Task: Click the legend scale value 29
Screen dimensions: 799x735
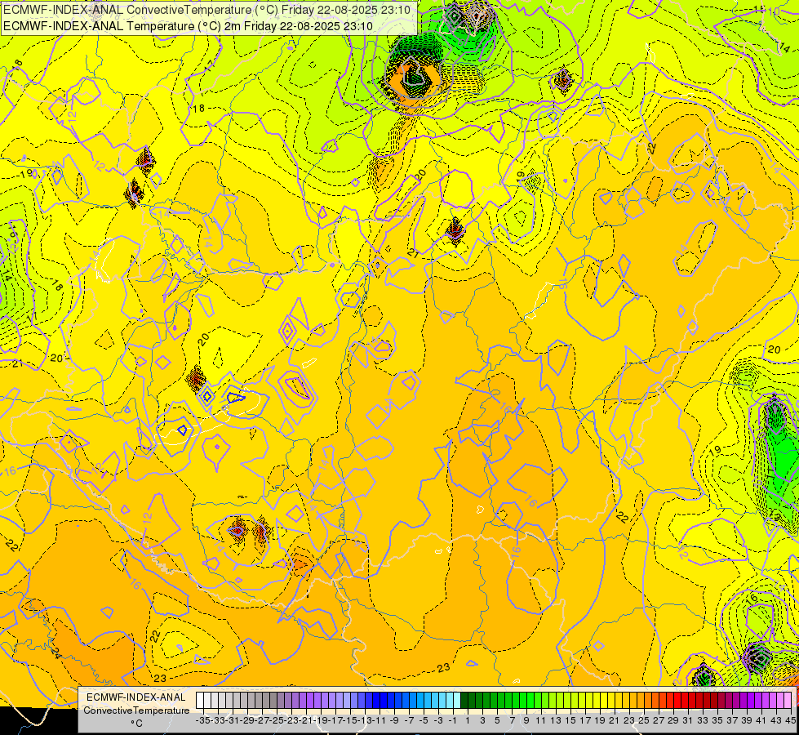Action: (673, 721)
